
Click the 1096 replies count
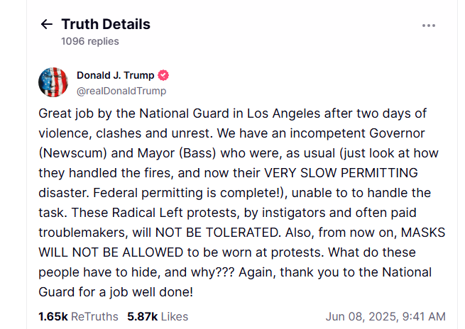[x=90, y=41]
